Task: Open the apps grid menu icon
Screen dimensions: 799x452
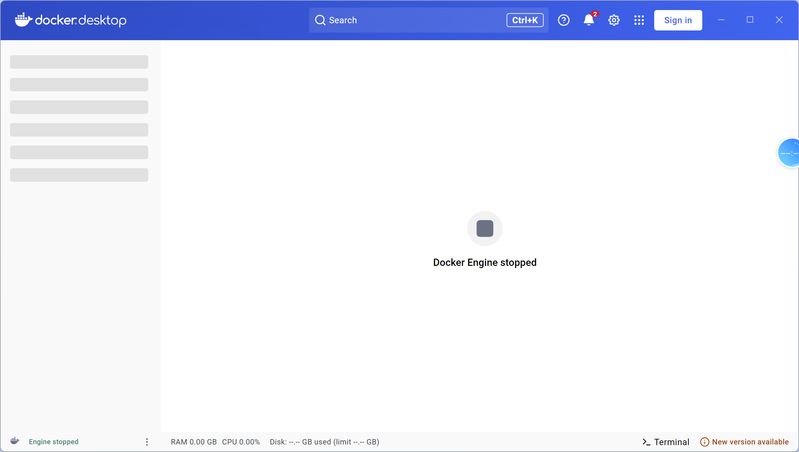Action: pyautogui.click(x=639, y=20)
